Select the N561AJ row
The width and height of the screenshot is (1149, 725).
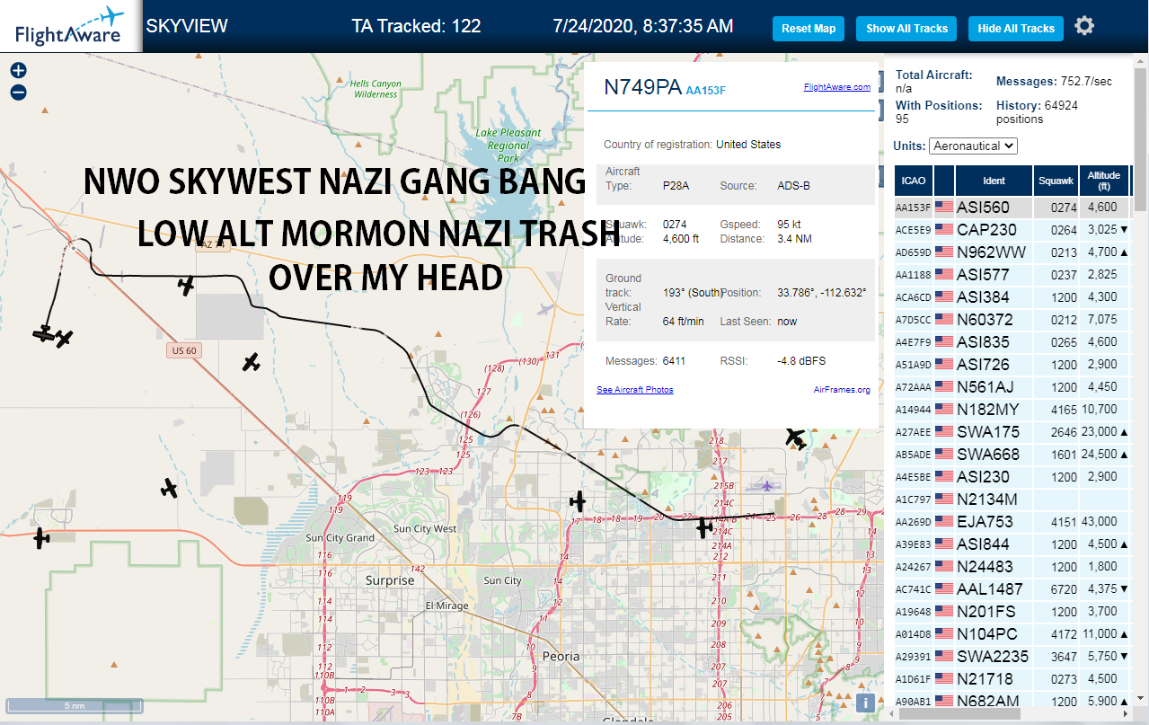coord(1012,387)
